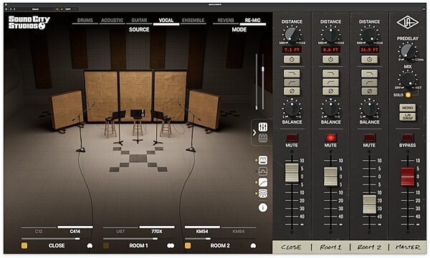Toggle the master BYPASS button
Screen dimensions: 430x258
pos(408,137)
